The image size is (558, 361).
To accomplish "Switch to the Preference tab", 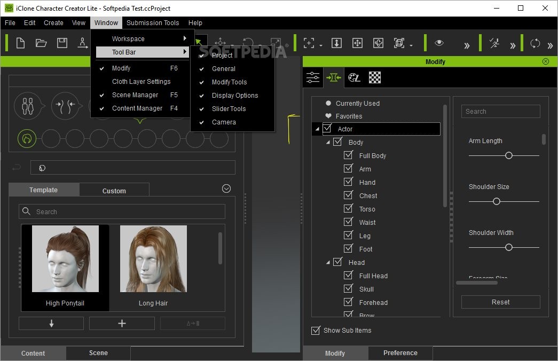I will point(400,353).
